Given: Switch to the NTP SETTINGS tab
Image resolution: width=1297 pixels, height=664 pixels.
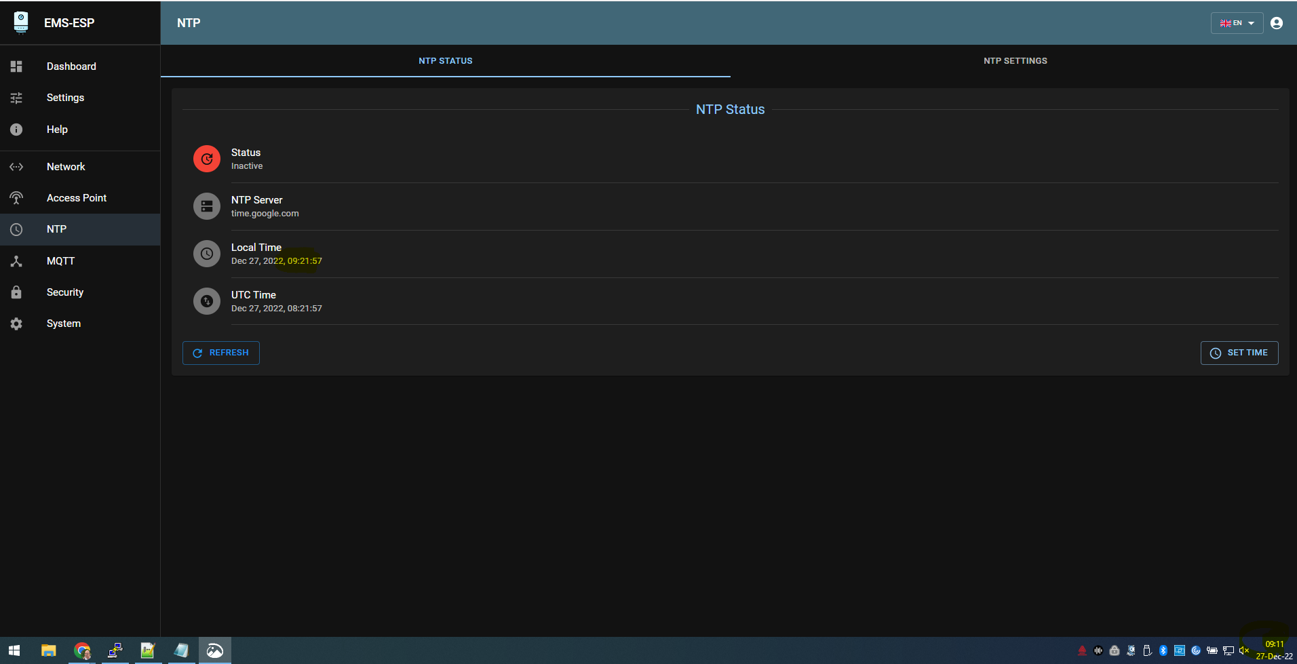Looking at the screenshot, I should click(x=1015, y=60).
